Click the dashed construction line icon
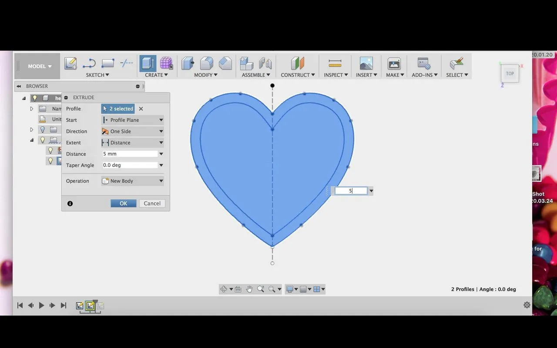557x348 pixels. point(126,64)
